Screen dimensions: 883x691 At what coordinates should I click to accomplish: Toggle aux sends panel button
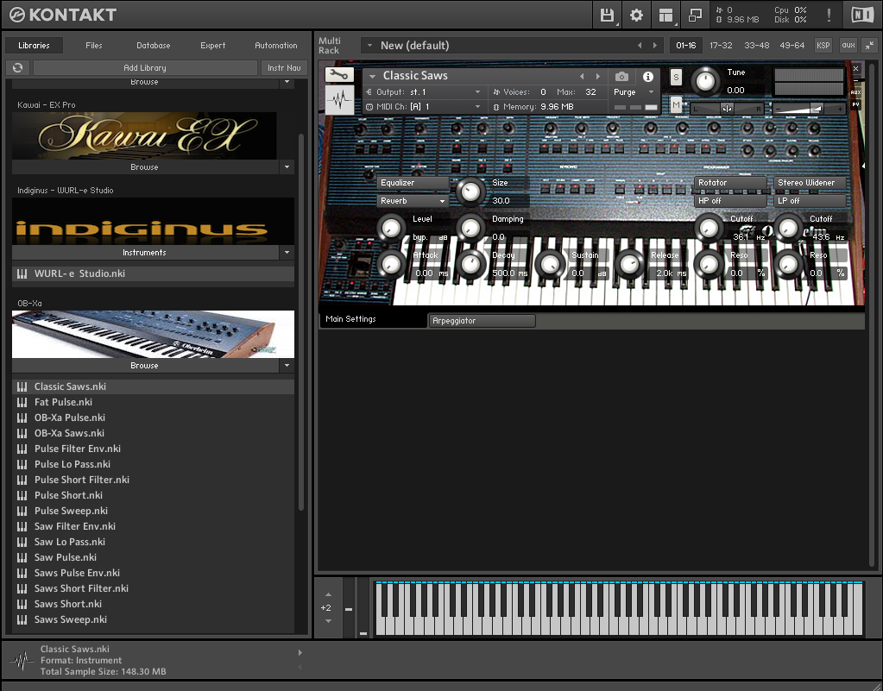pyautogui.click(x=848, y=46)
